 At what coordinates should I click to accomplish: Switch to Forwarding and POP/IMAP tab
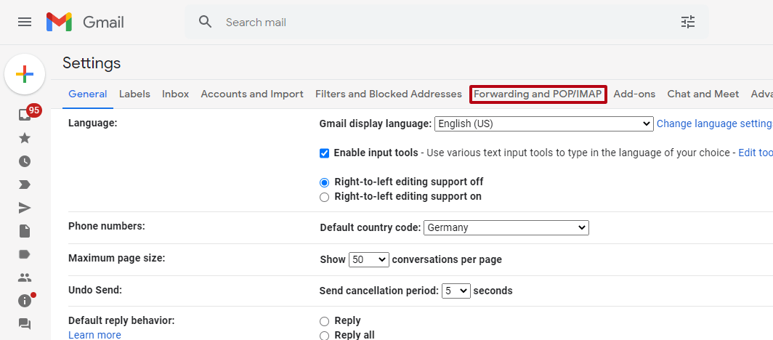tap(538, 94)
